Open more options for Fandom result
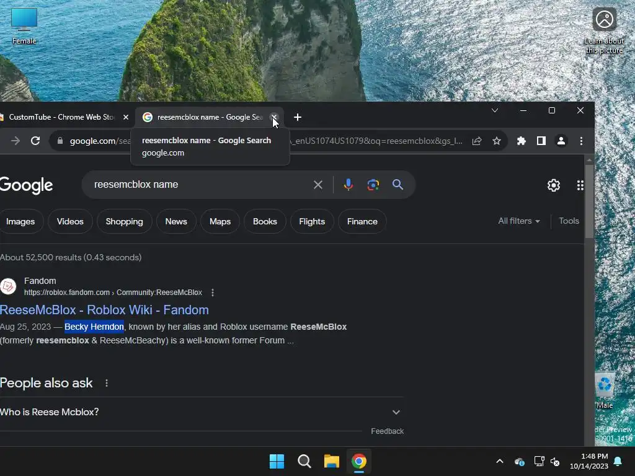Image resolution: width=635 pixels, height=476 pixels. [213, 293]
